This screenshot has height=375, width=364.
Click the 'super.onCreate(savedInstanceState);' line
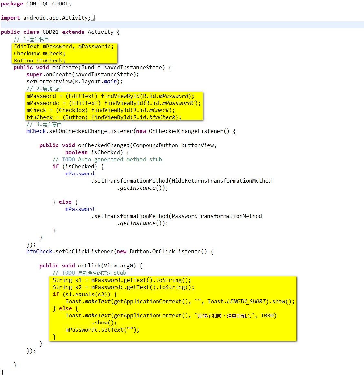[83, 75]
